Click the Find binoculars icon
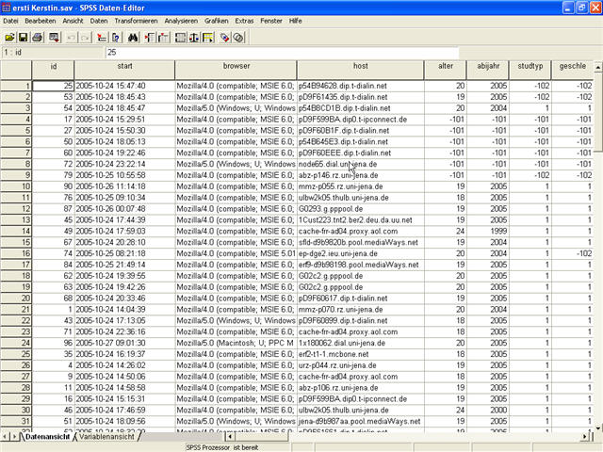603x452 pixels. [x=134, y=37]
